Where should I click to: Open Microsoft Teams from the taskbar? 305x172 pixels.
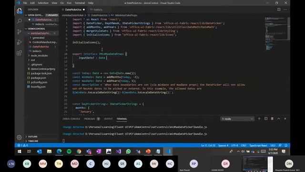(89, 151)
